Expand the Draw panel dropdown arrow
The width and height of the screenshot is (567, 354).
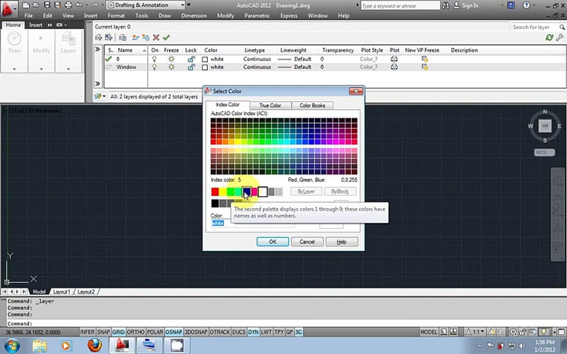point(14,69)
